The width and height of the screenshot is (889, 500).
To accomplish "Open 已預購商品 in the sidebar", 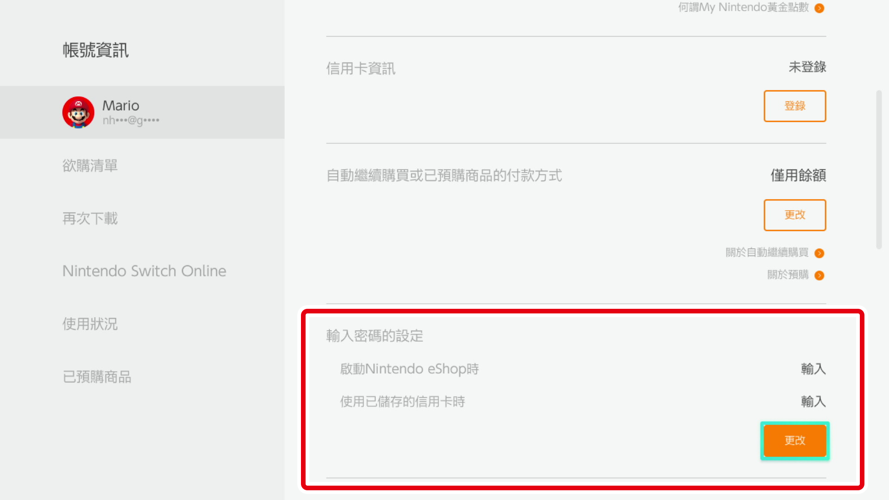I will (97, 377).
